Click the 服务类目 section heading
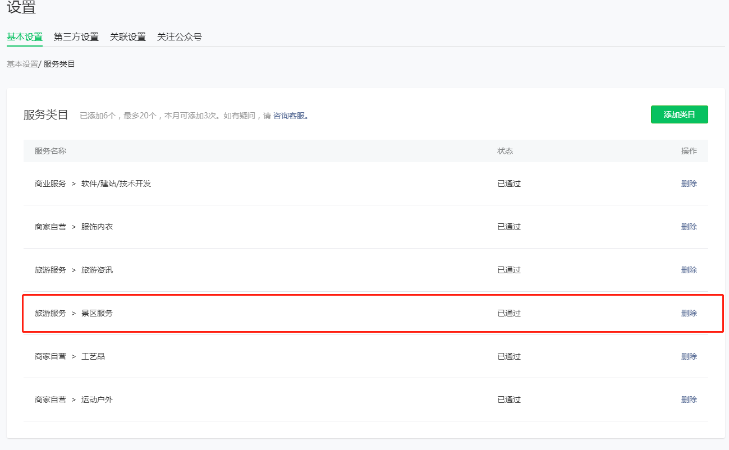Image resolution: width=729 pixels, height=450 pixels. point(46,115)
